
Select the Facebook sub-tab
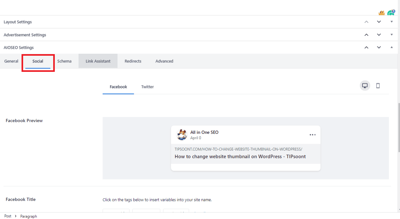(x=118, y=87)
